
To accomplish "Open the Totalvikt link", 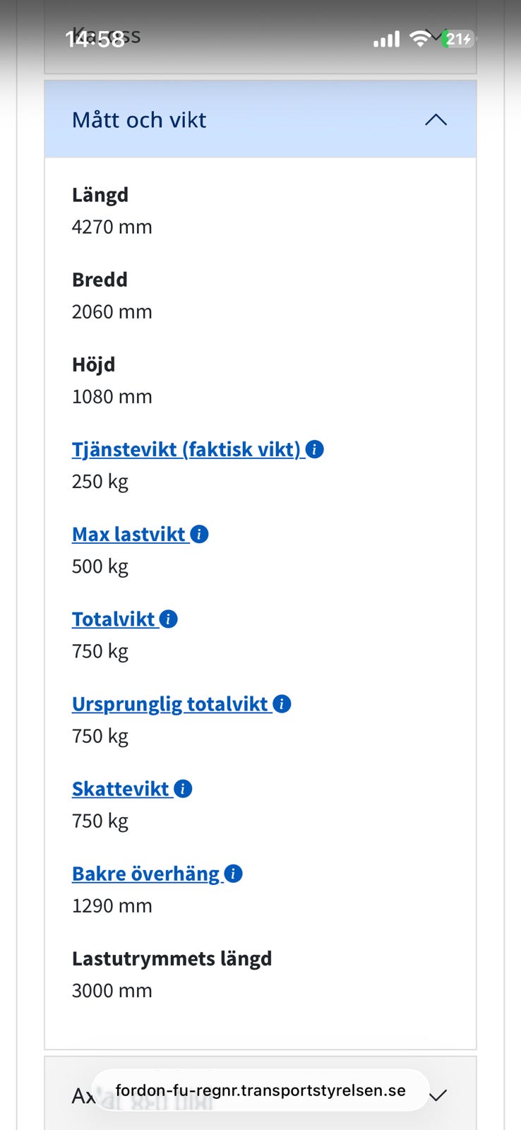I will [113, 619].
